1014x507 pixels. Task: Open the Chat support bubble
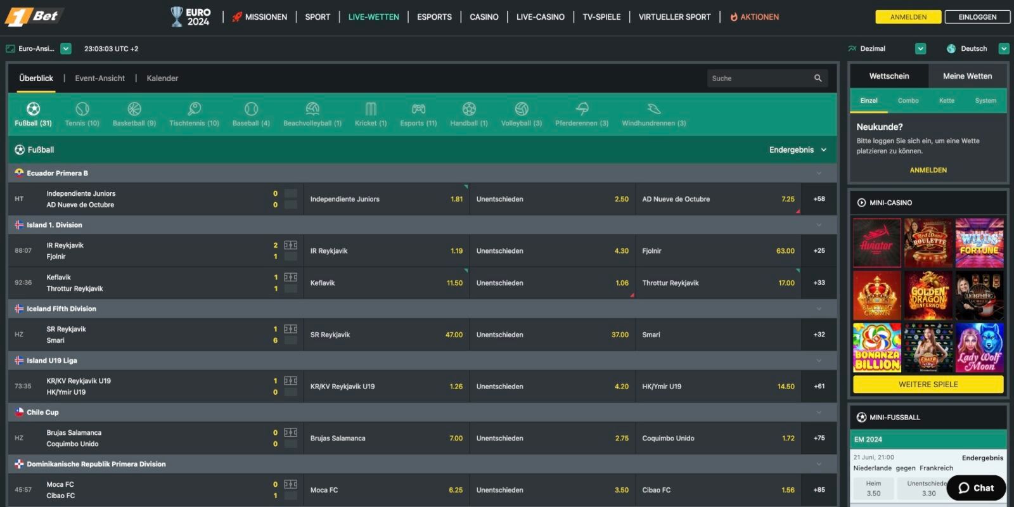pos(976,487)
